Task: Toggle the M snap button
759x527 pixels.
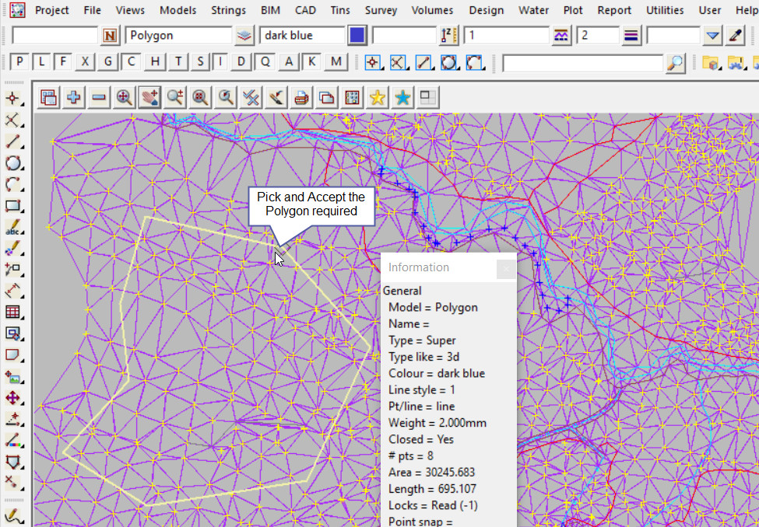Action: 336,62
